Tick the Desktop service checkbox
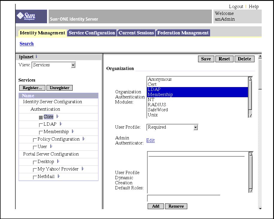Image resolution: width=274 pixels, height=219 pixels. click(x=35, y=162)
